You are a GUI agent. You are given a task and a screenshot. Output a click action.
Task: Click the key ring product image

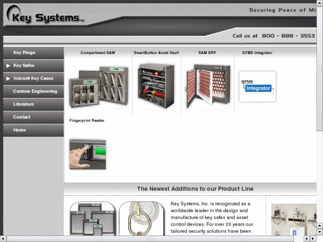tap(142, 218)
